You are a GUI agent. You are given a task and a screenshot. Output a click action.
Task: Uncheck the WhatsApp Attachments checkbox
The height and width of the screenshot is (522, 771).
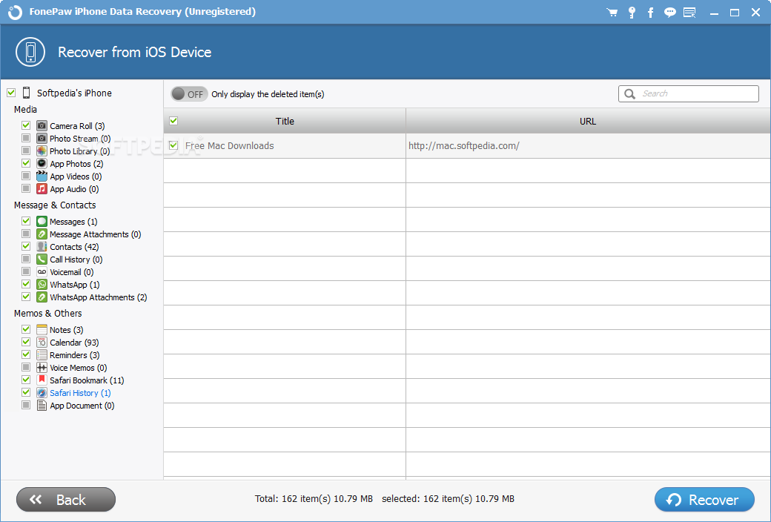click(26, 297)
